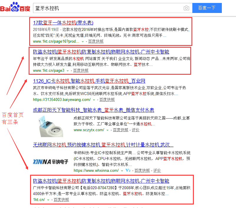Image resolution: width=236 pixels, height=208 pixels.
Task: Click 评价 under the 成都正阳 result
Action: [135, 130]
